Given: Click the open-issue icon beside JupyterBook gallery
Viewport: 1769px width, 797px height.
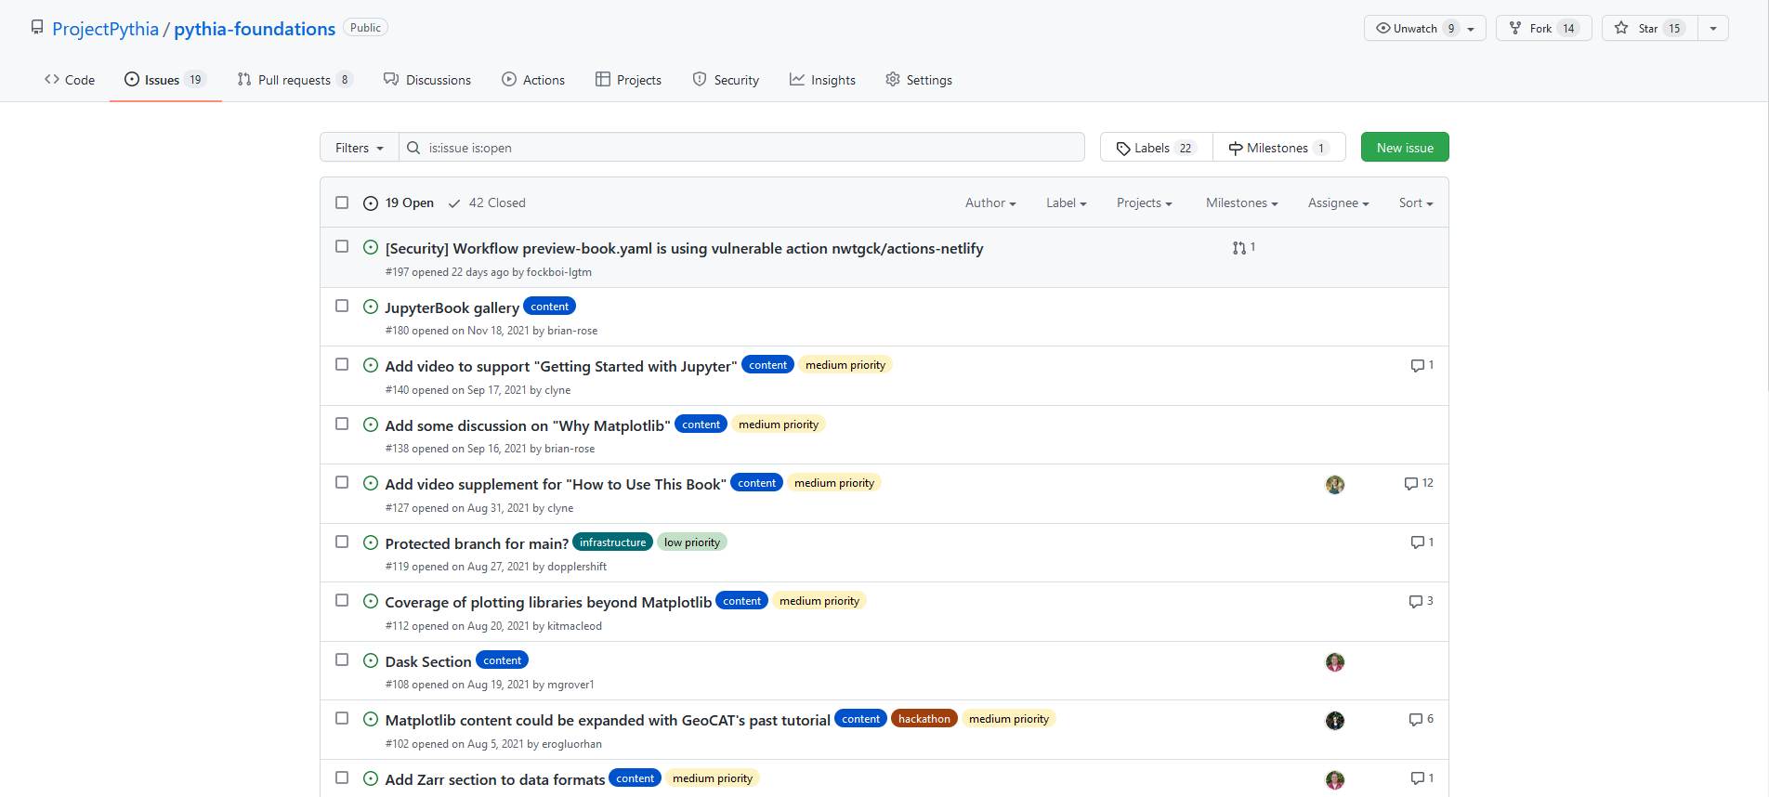Looking at the screenshot, I should point(371,307).
